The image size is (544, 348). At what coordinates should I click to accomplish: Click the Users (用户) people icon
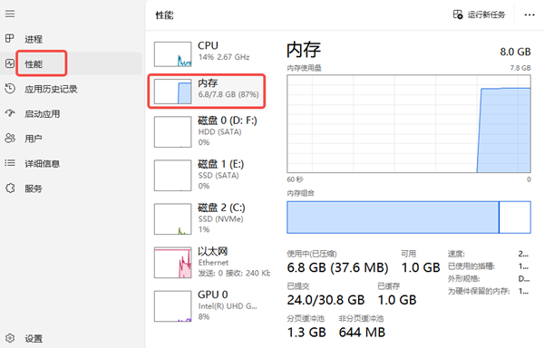pyautogui.click(x=10, y=139)
